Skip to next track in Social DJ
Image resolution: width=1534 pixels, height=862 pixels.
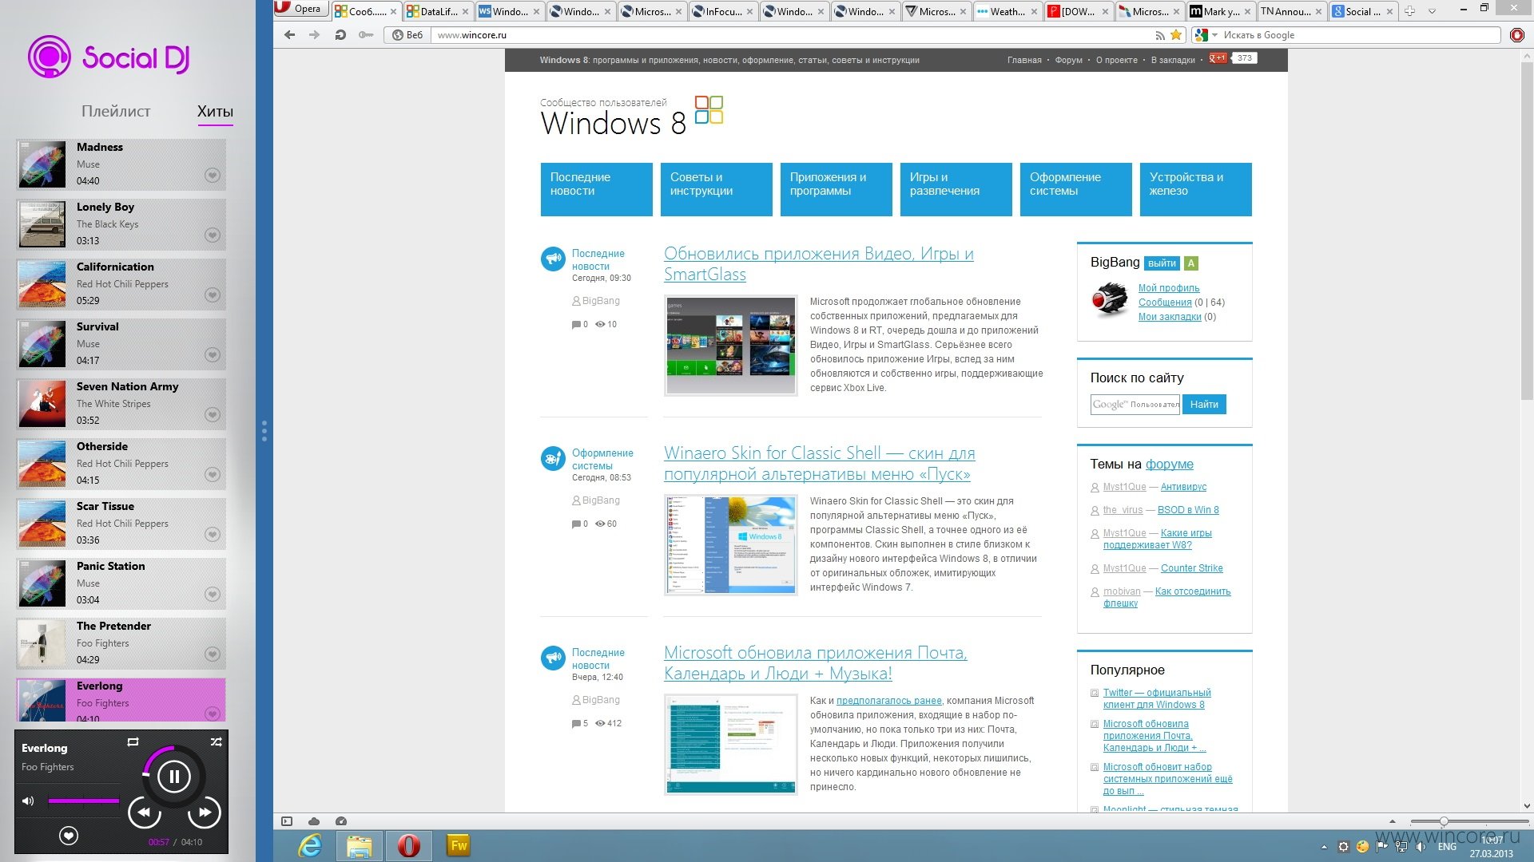[x=204, y=813]
